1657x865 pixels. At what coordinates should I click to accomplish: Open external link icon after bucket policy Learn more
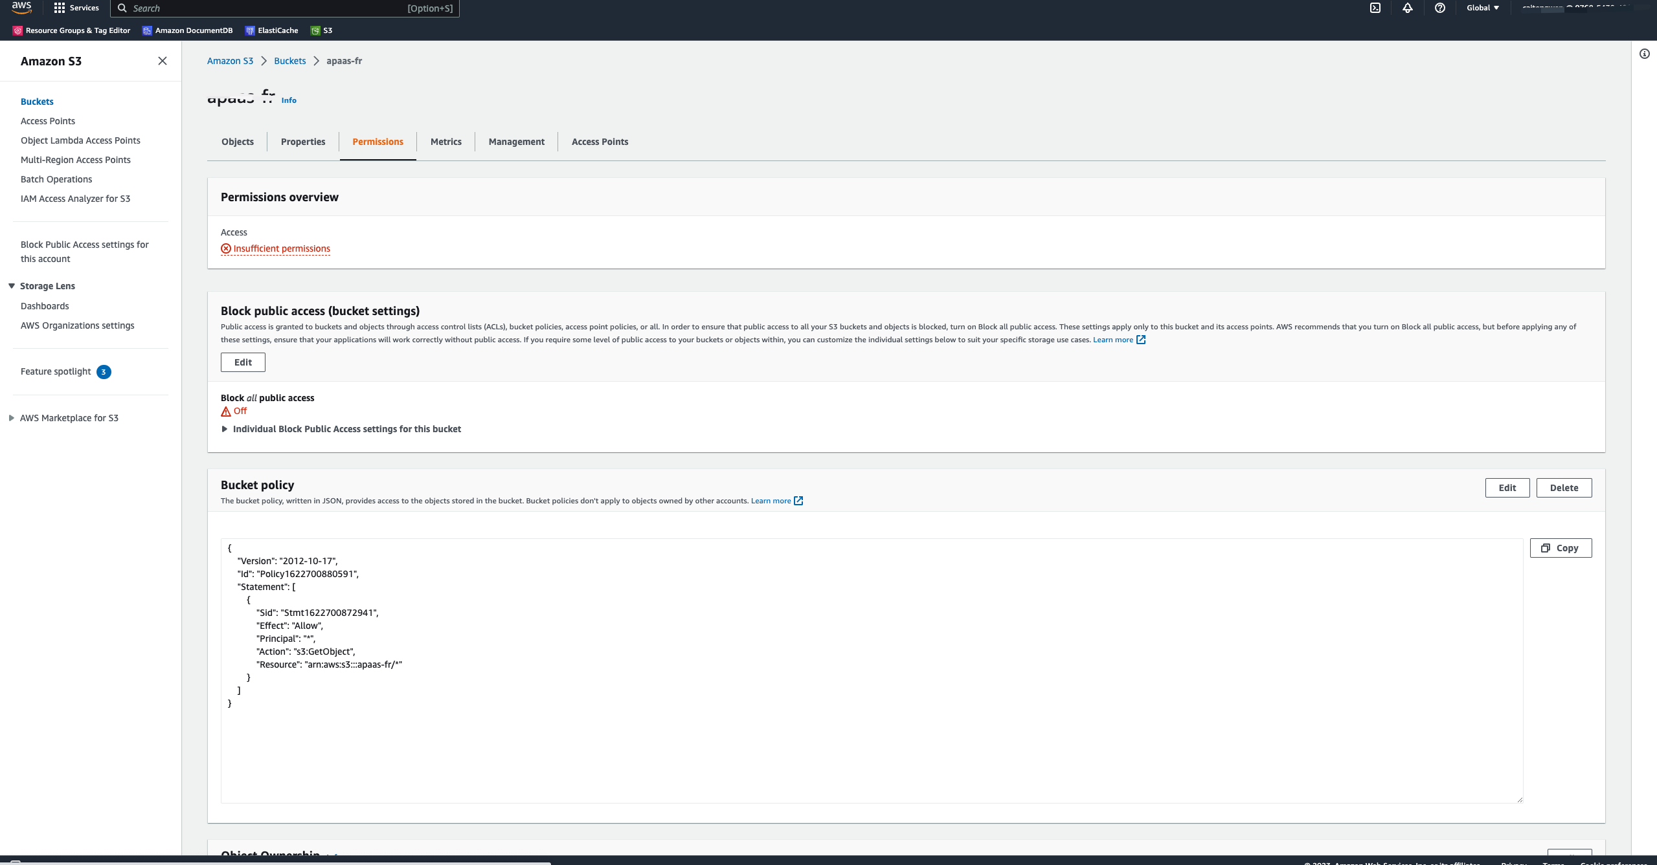pyautogui.click(x=798, y=501)
